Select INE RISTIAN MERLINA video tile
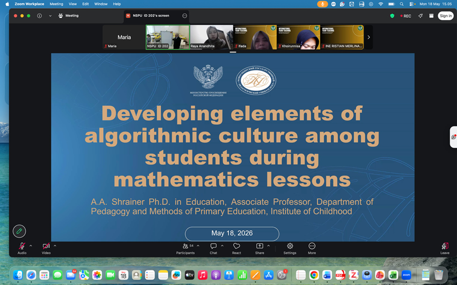The height and width of the screenshot is (285, 457). coord(342,37)
